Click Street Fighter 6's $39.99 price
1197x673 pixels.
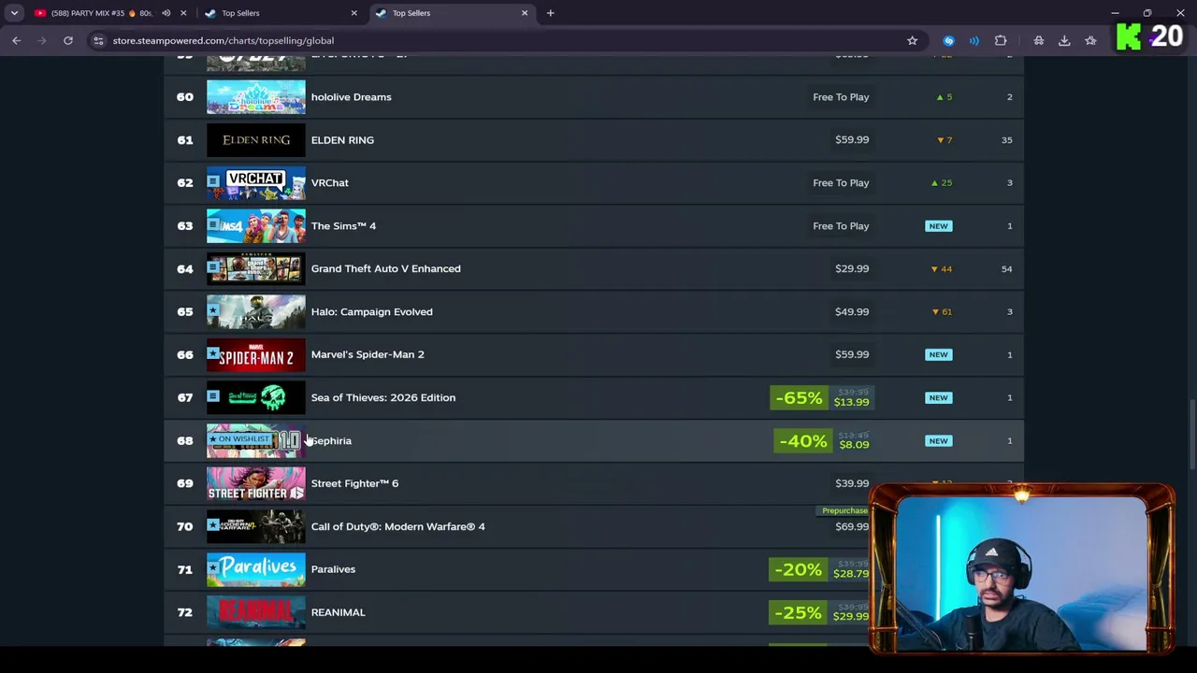point(852,483)
